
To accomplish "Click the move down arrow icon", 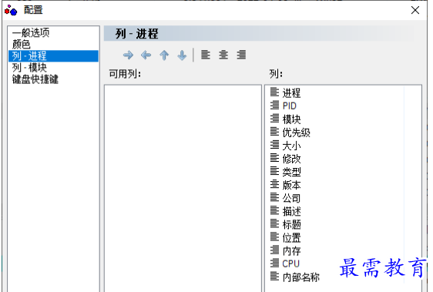I will coord(182,55).
